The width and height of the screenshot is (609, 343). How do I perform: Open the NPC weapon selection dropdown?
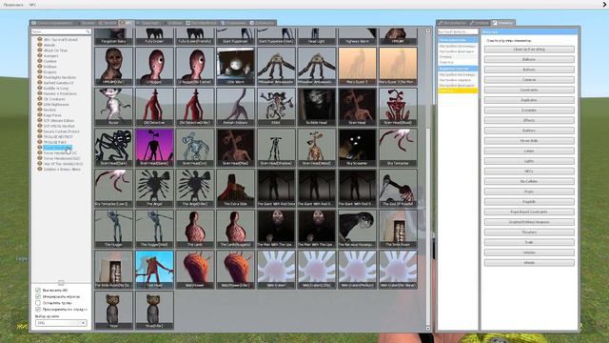tap(61, 323)
